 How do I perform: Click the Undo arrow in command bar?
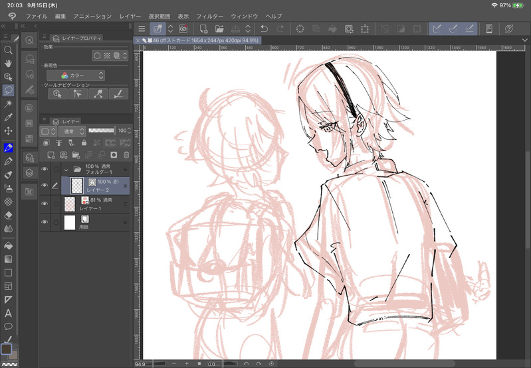click(264, 29)
